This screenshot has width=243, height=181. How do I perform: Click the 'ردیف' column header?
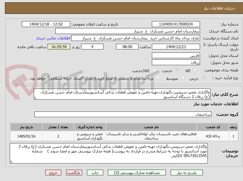(233, 127)
